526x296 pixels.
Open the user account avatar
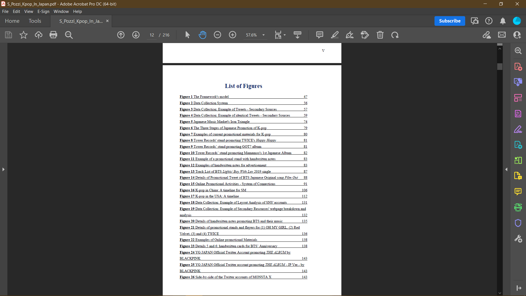[517, 21]
